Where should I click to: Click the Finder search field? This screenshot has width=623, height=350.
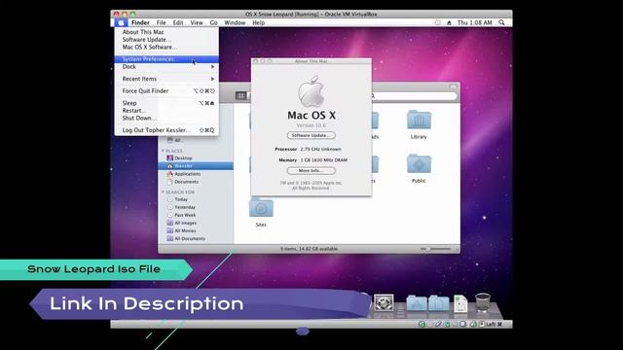pos(414,95)
